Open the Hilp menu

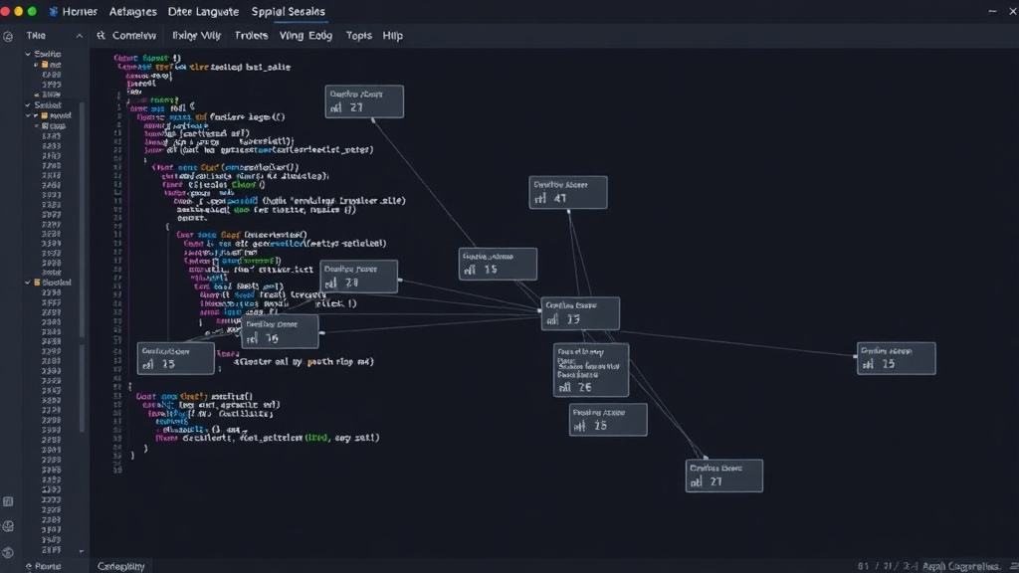pos(392,35)
